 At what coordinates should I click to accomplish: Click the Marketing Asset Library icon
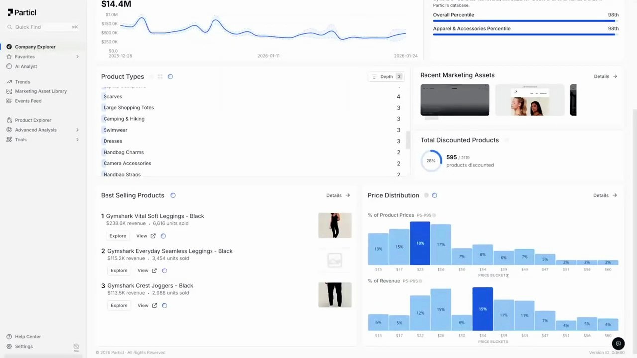[x=9, y=91]
